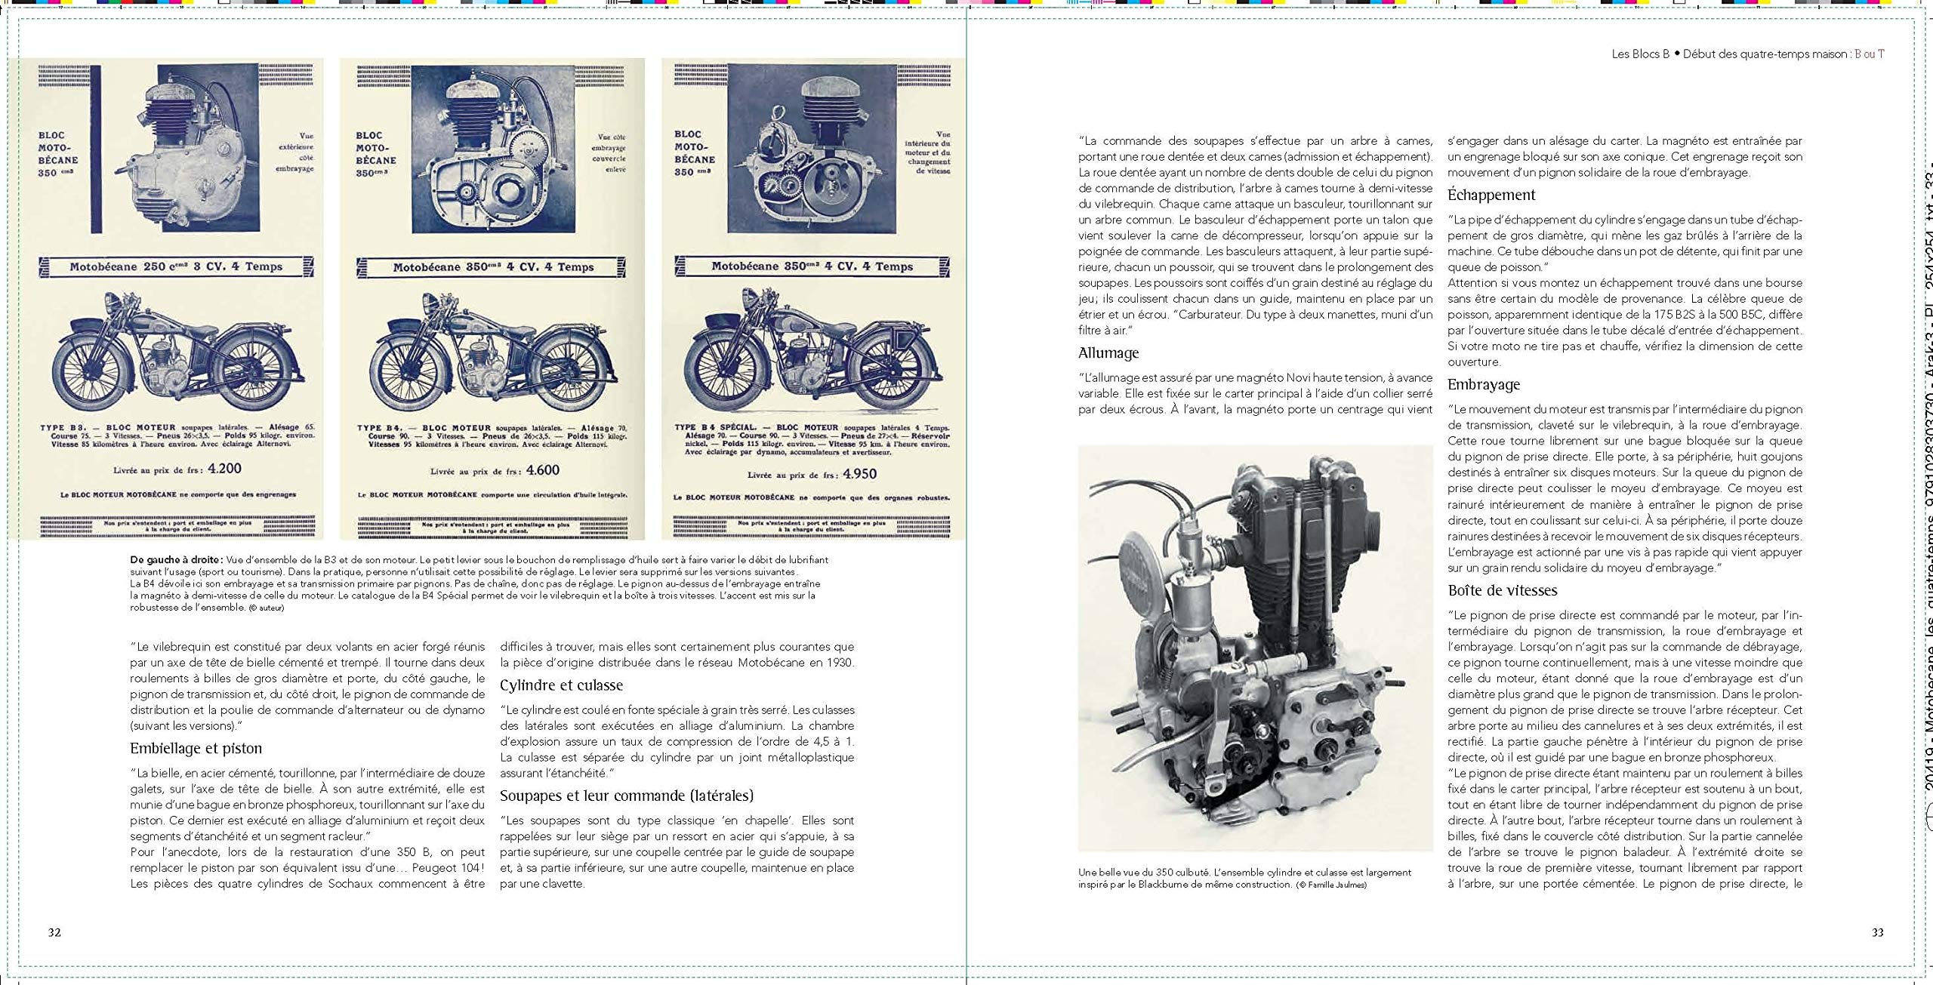This screenshot has width=1933, height=985.
Task: Click the heading "Embiellage et piston"
Action: pos(196,748)
